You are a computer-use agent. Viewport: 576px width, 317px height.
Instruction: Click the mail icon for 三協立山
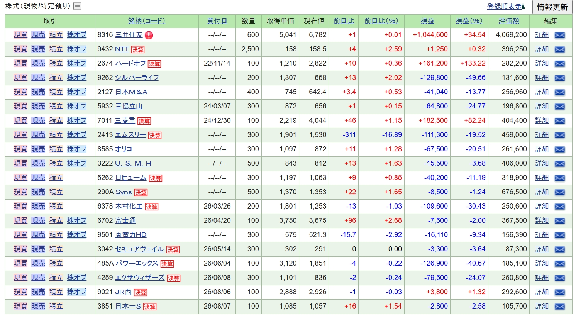559,107
